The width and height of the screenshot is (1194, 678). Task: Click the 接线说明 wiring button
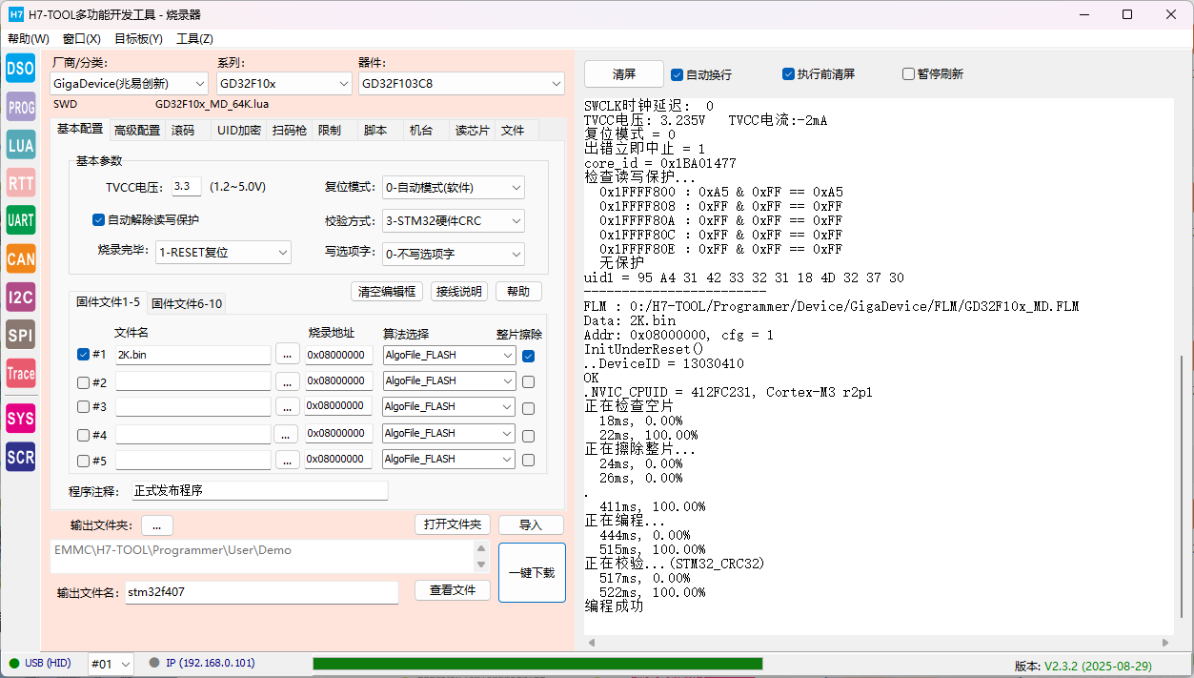pyautogui.click(x=458, y=291)
